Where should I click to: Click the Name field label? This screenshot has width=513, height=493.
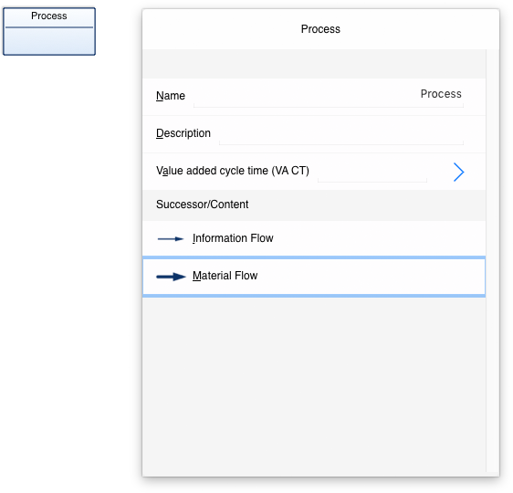coord(171,96)
